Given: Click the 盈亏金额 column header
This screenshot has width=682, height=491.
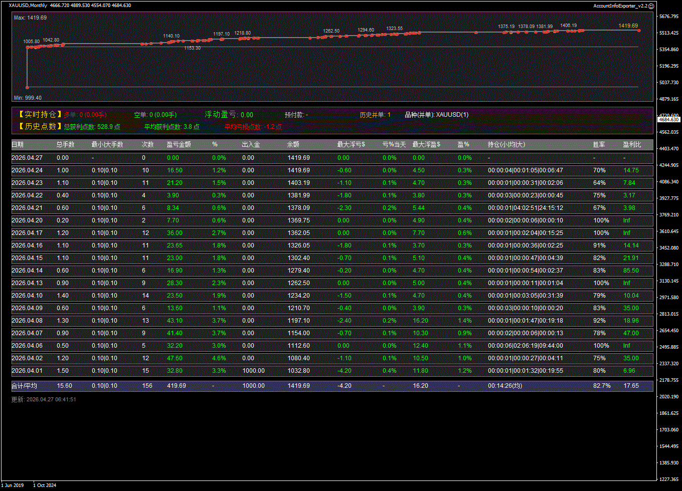Looking at the screenshot, I should click(179, 145).
